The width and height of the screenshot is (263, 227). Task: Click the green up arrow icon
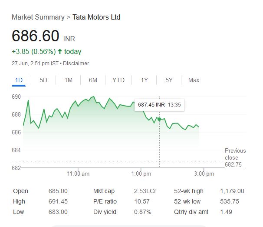(x=60, y=51)
